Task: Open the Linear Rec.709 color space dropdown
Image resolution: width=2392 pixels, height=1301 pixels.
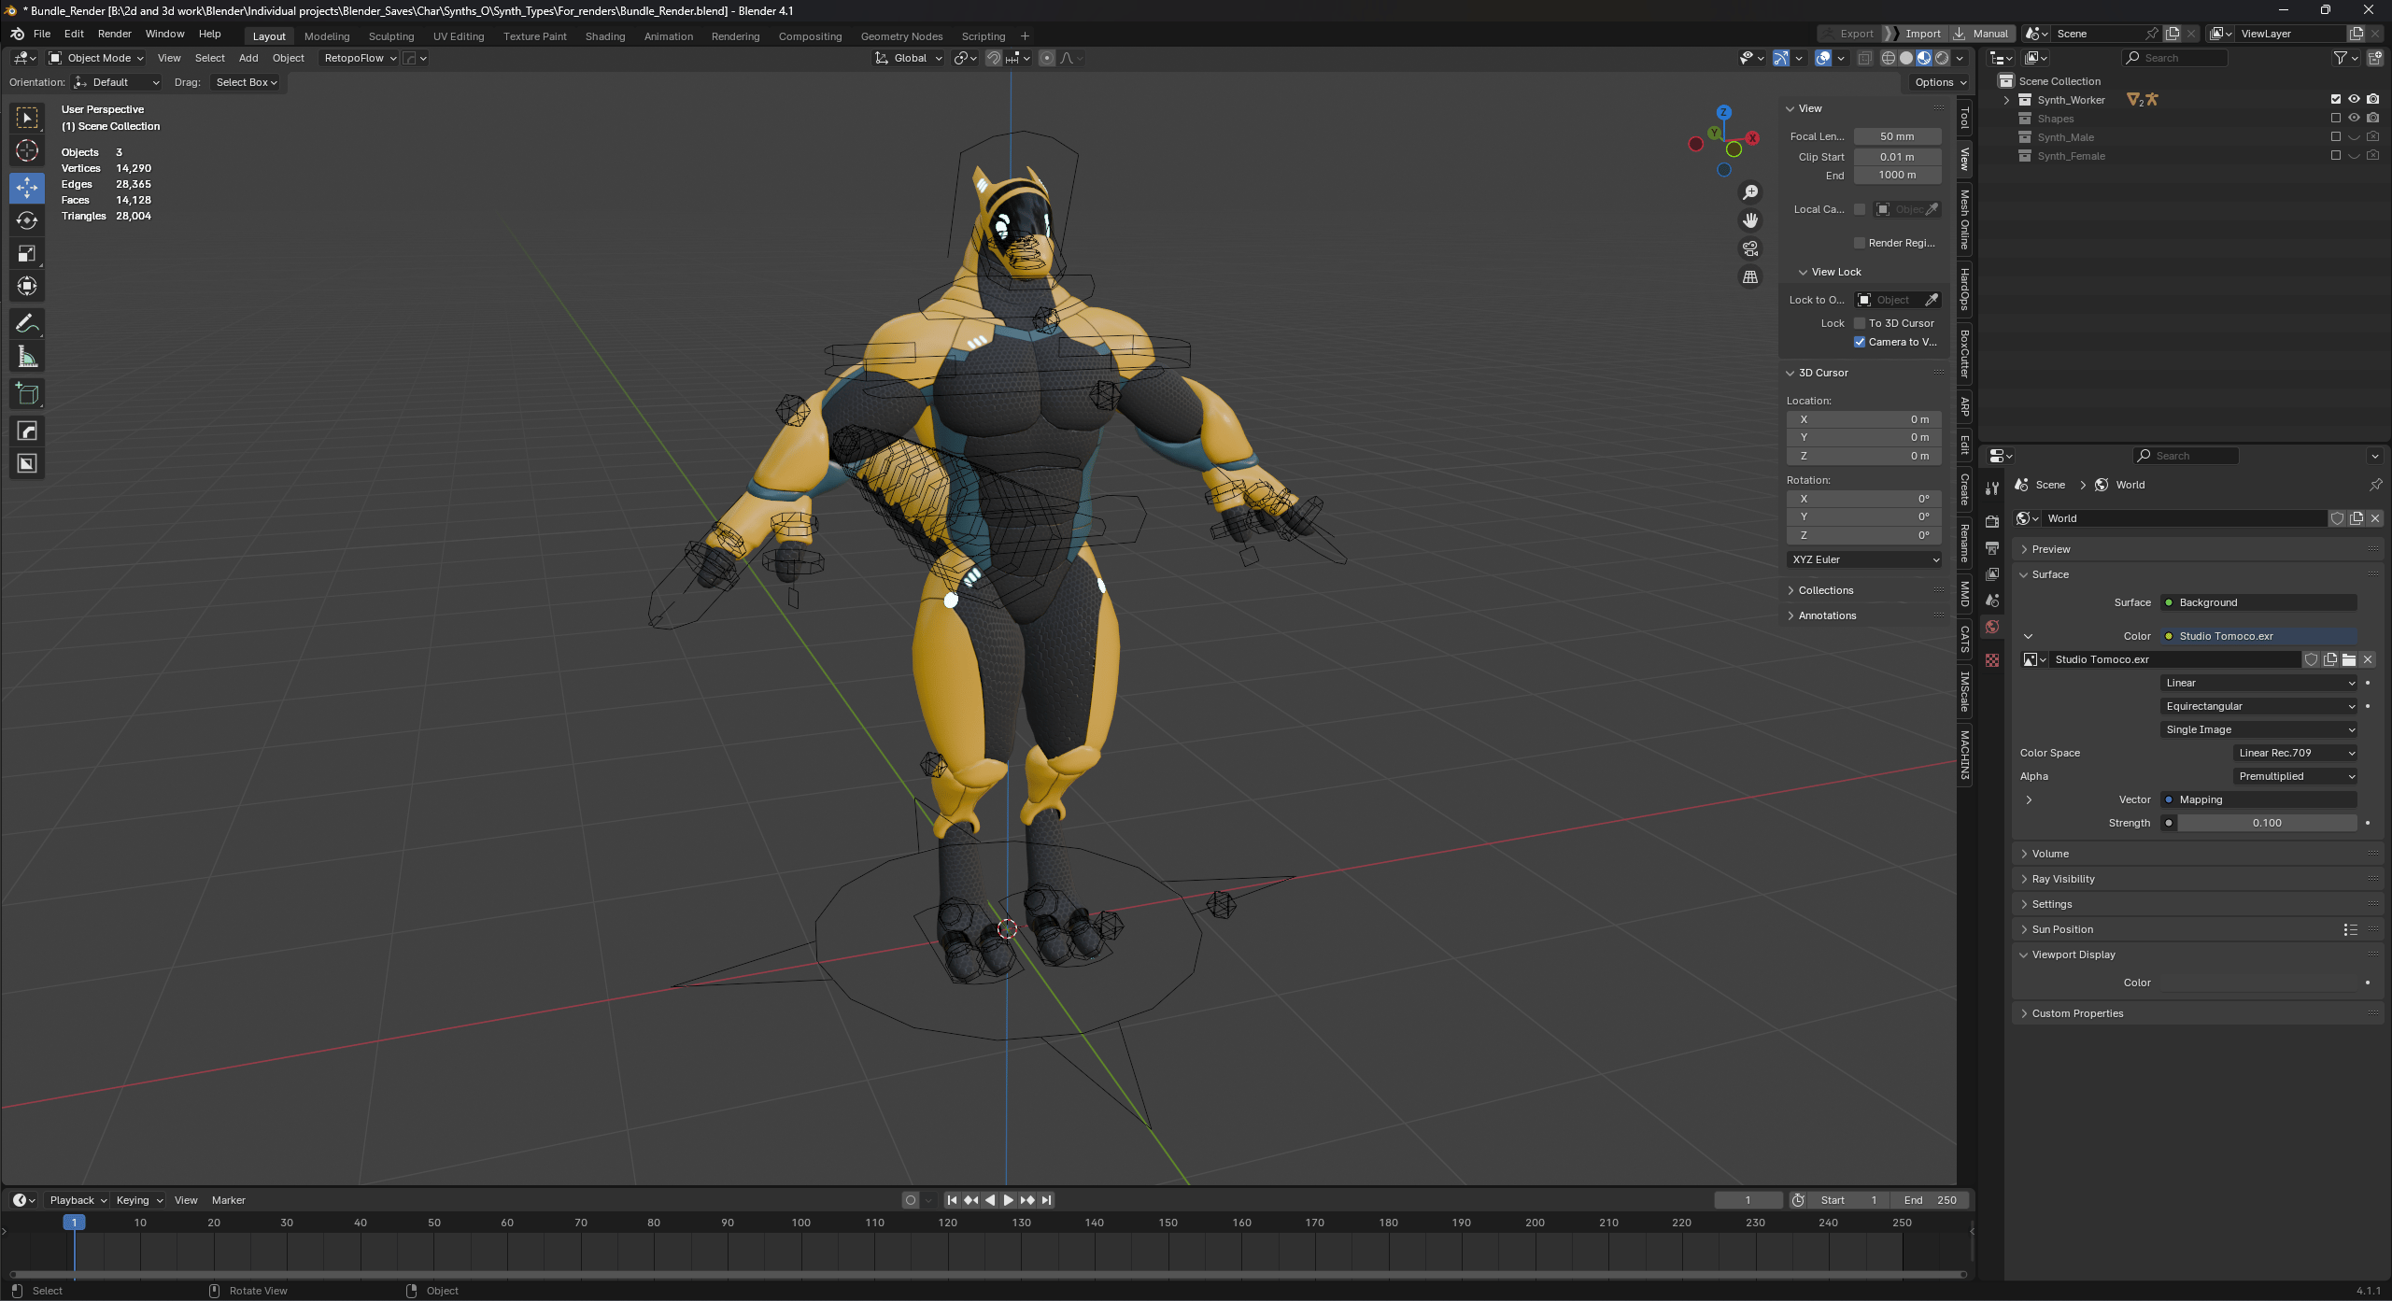Action: [x=2296, y=753]
